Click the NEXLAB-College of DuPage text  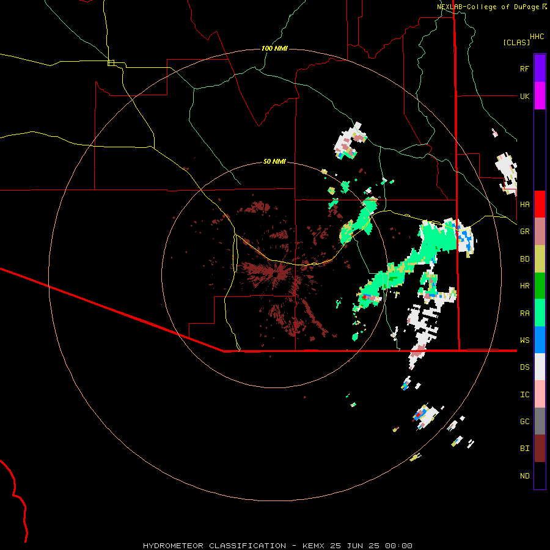488,7
